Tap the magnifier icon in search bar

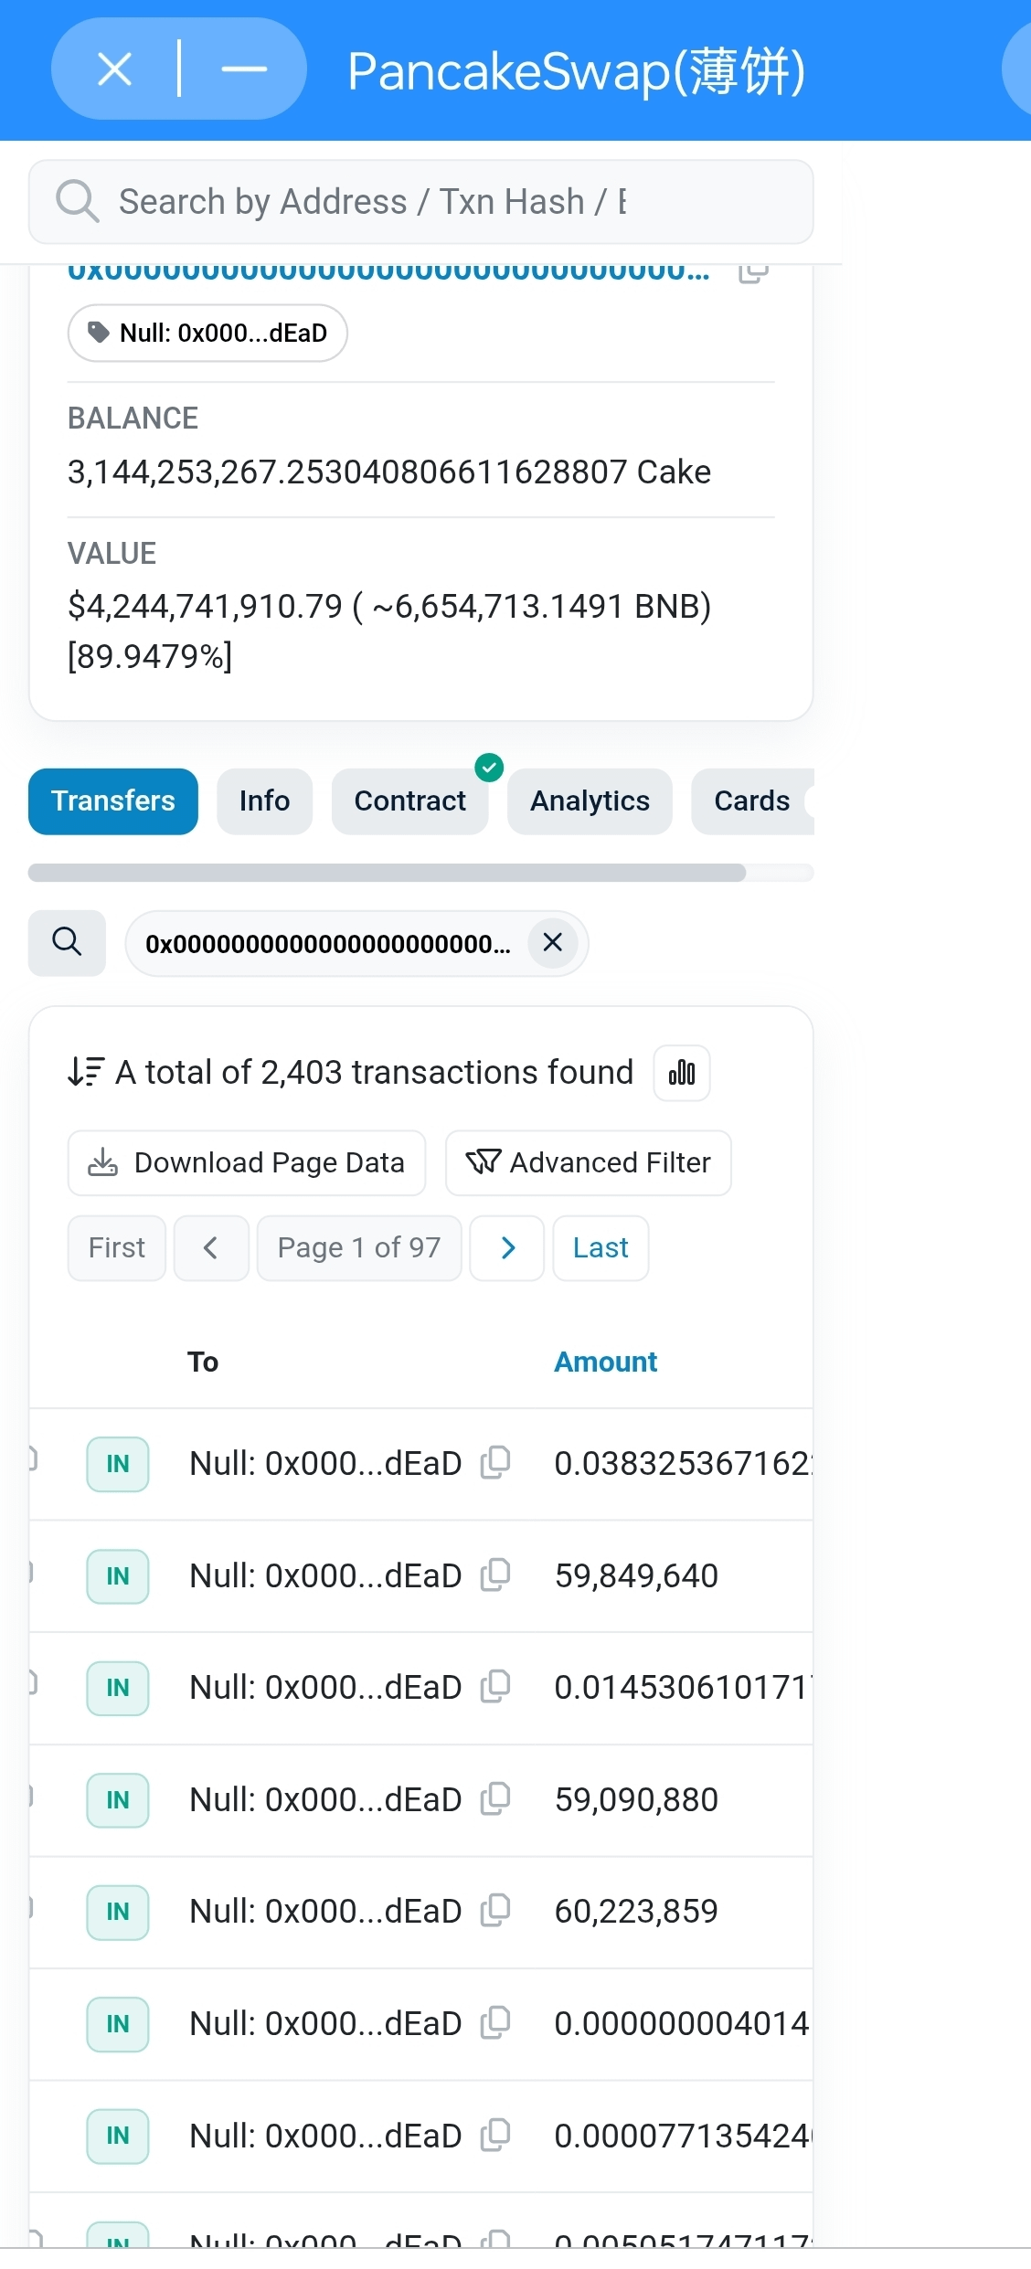point(77,201)
